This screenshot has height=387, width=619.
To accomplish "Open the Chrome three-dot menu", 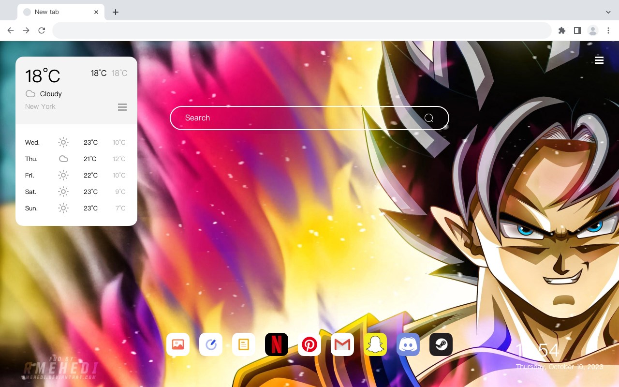I will pyautogui.click(x=608, y=30).
